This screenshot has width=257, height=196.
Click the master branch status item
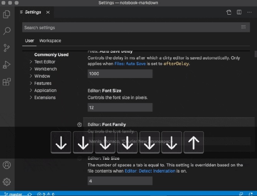pos(13,194)
